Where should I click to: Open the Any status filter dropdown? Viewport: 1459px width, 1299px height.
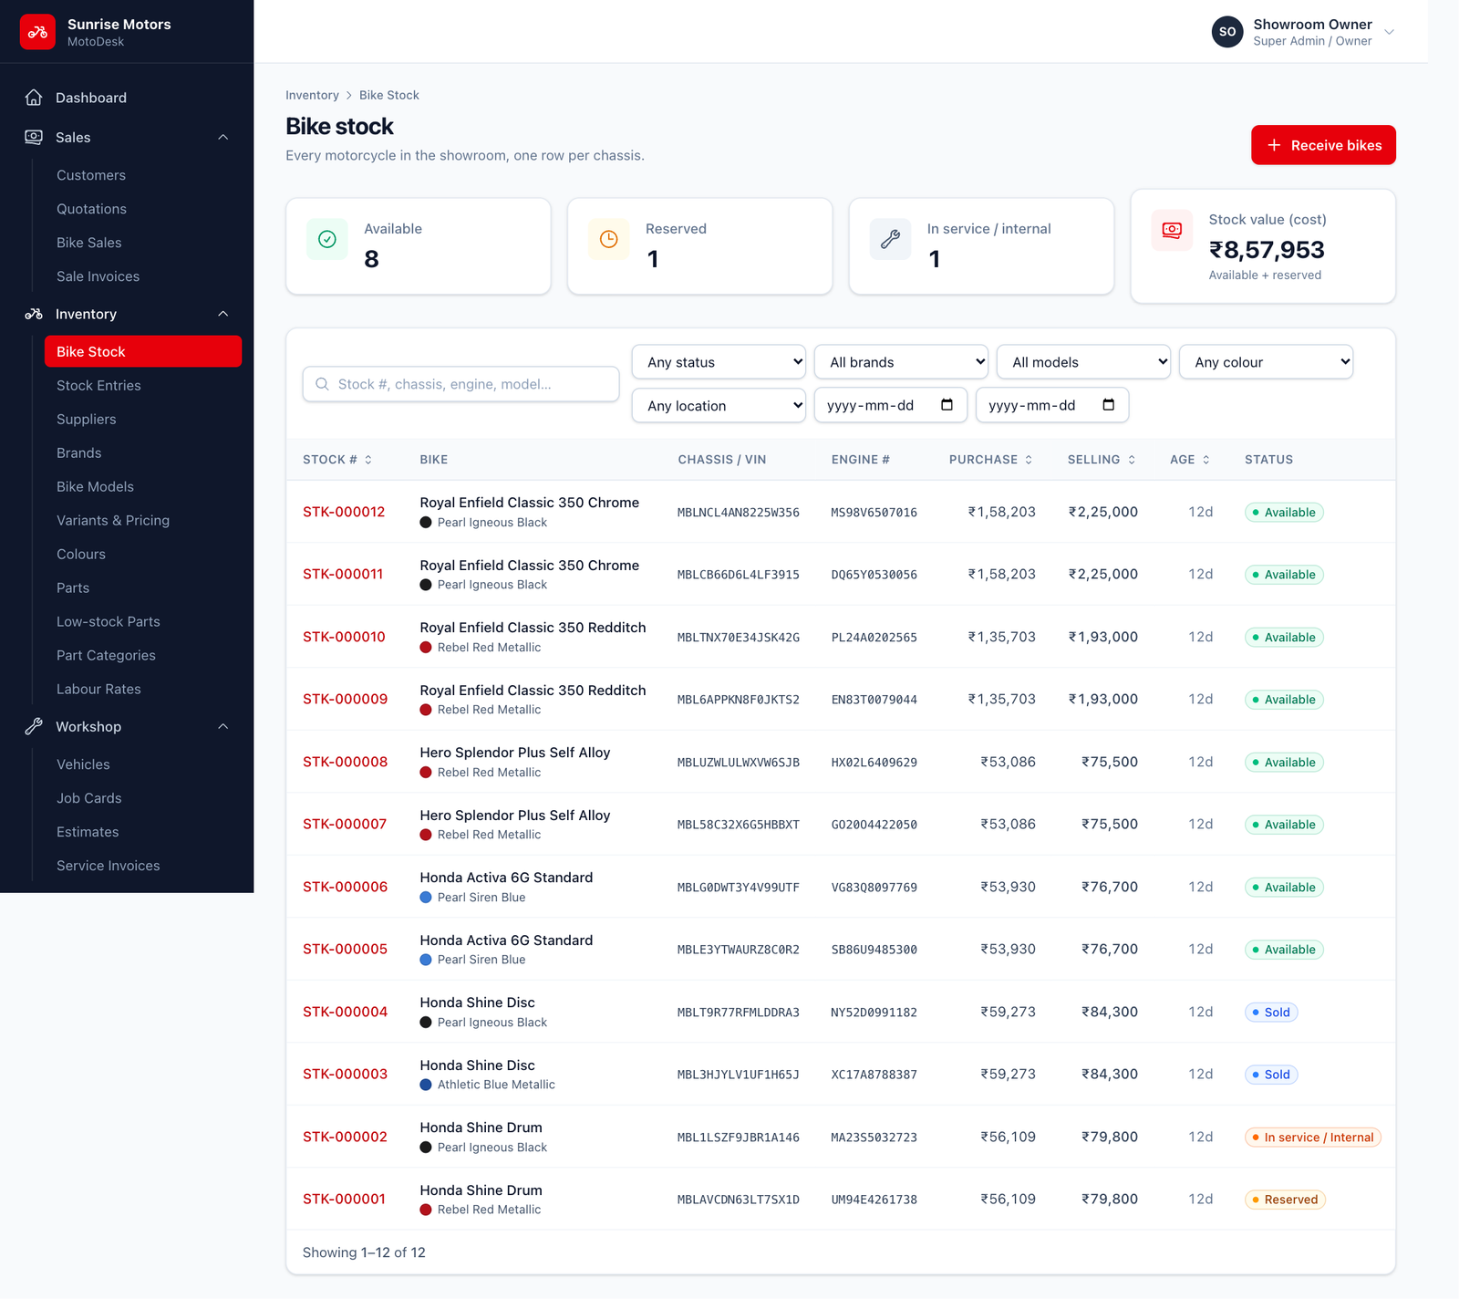click(x=719, y=362)
